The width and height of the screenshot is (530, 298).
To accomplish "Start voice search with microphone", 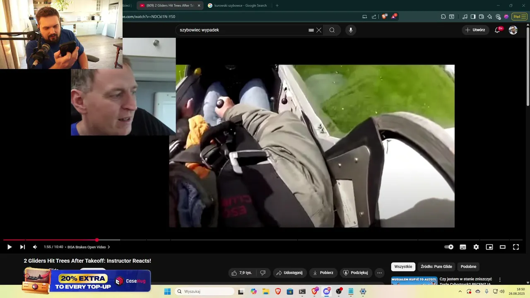I will (351, 30).
